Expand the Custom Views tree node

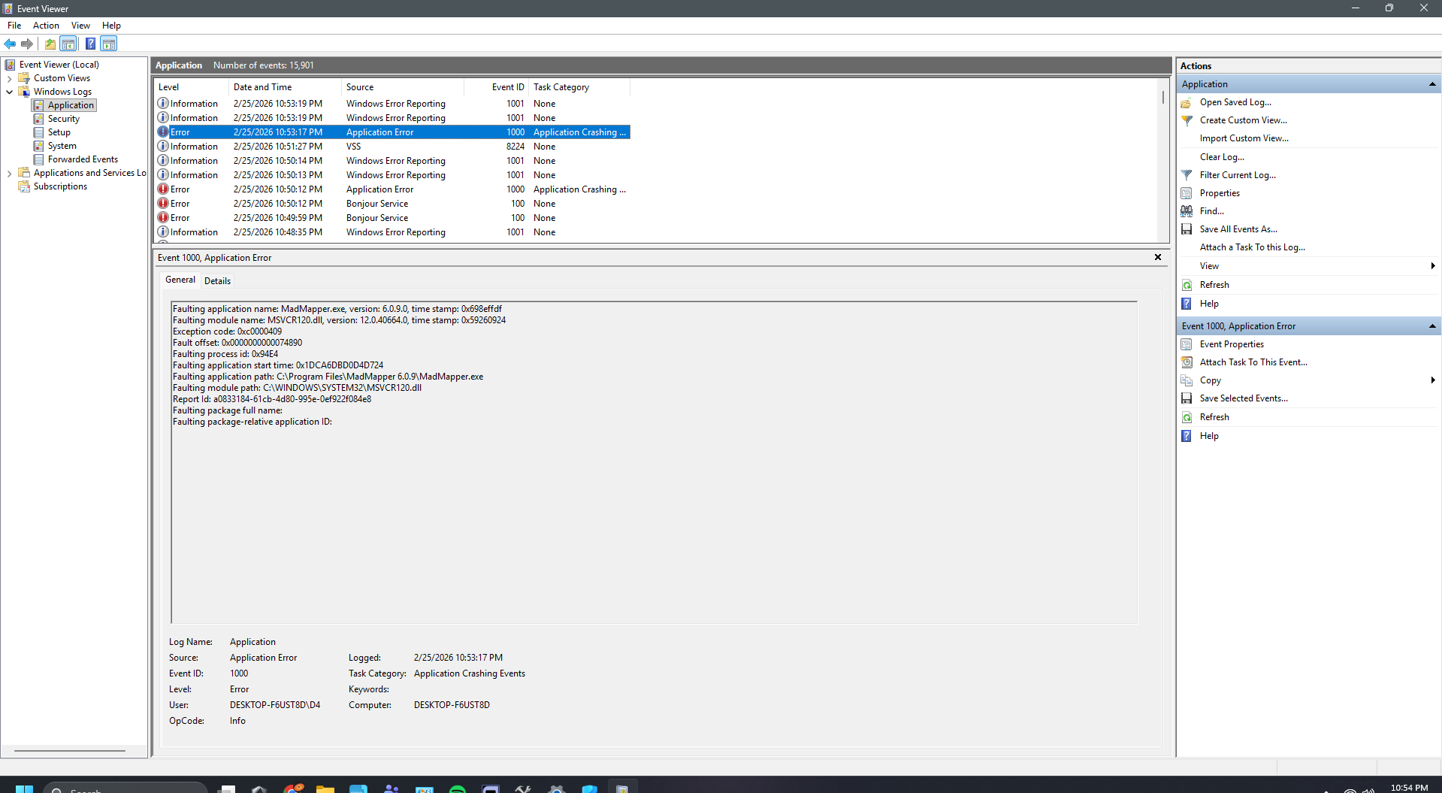click(x=10, y=77)
